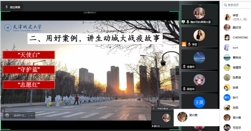The image size is (251, 131).
Task: Open the emoji reaction picker in chat bar
Action: pos(7,115)
